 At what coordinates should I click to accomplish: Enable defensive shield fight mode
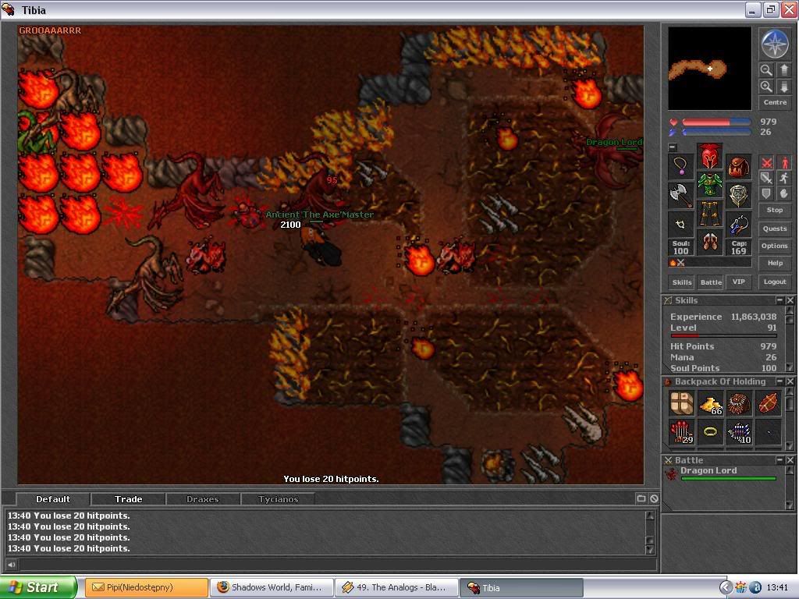click(766, 193)
